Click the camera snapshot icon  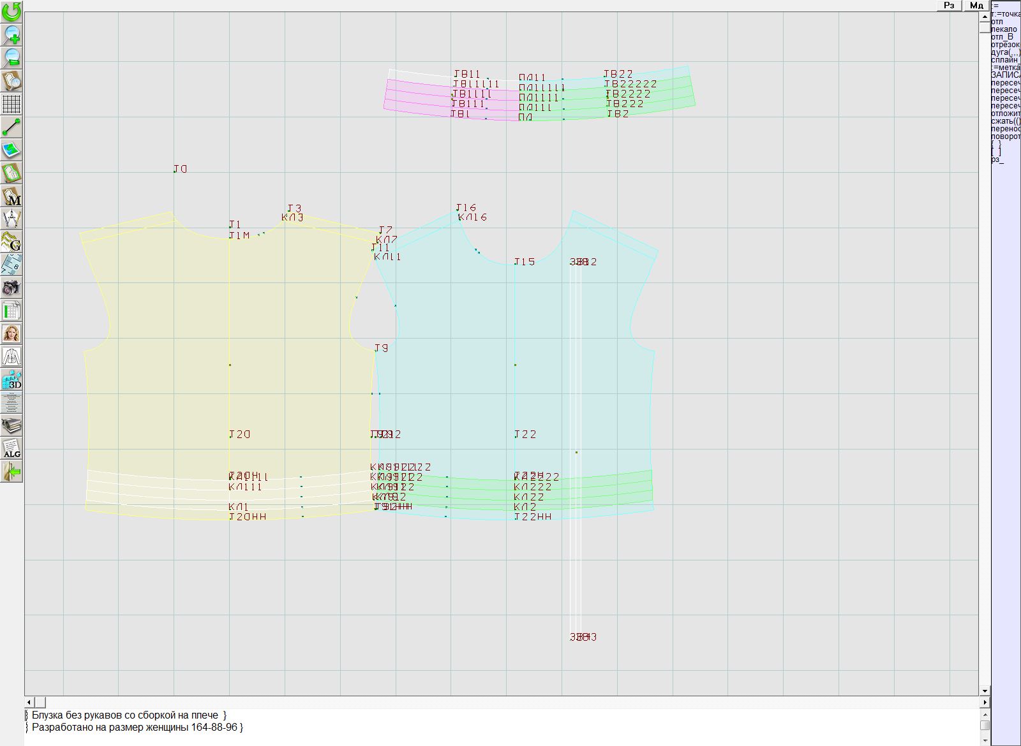11,288
